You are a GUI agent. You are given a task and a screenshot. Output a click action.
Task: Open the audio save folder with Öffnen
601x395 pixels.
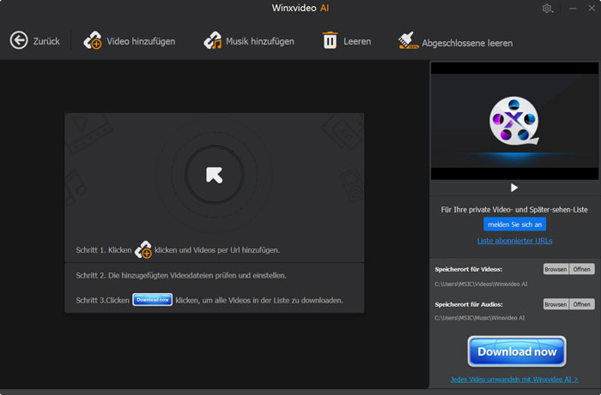coord(582,304)
